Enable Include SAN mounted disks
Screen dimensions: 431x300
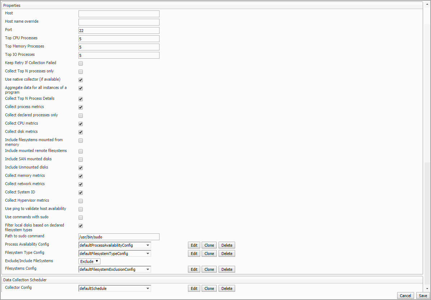tap(81, 160)
